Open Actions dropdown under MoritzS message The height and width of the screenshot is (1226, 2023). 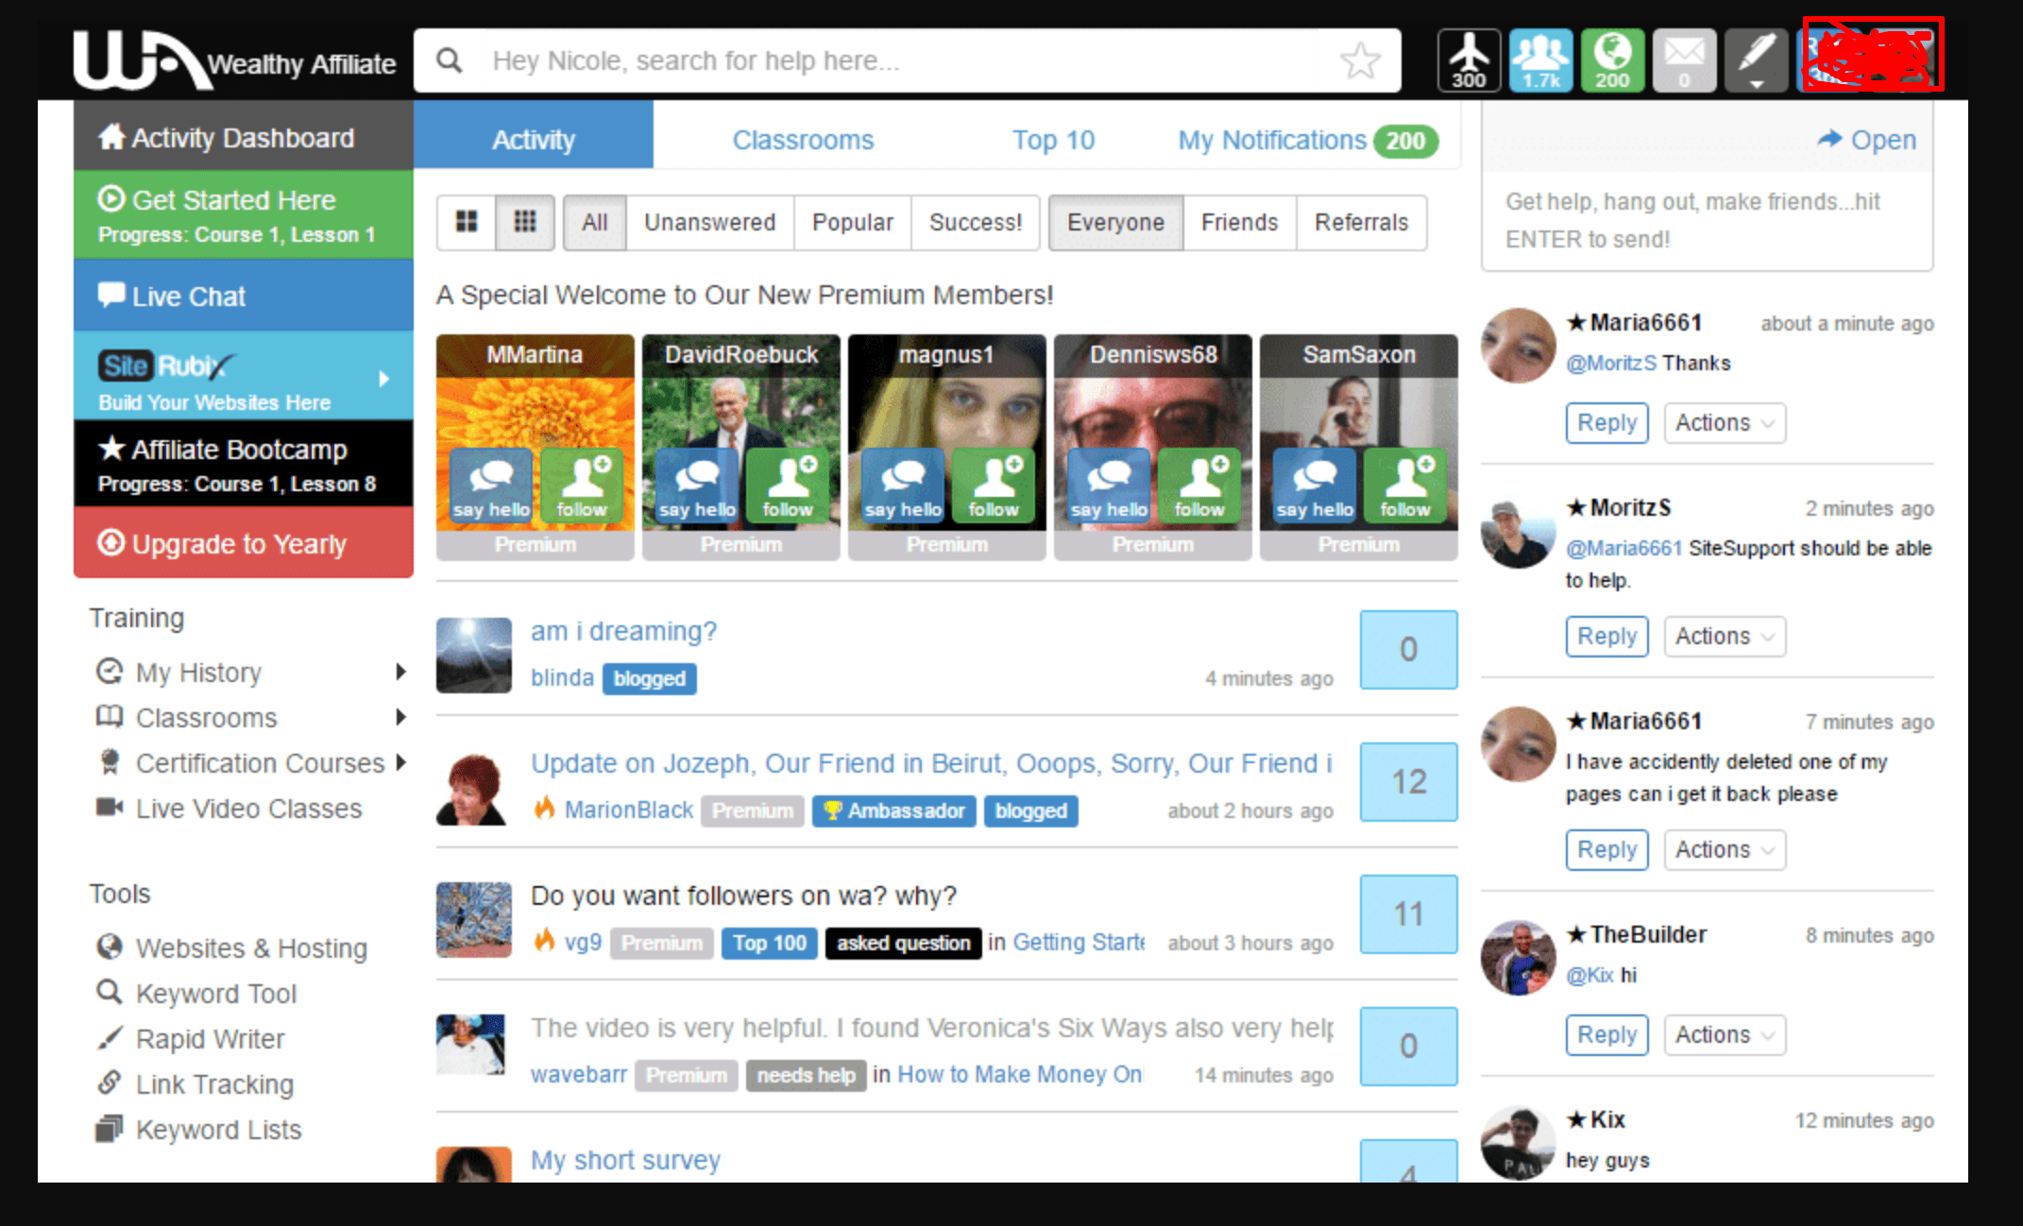tap(1725, 636)
